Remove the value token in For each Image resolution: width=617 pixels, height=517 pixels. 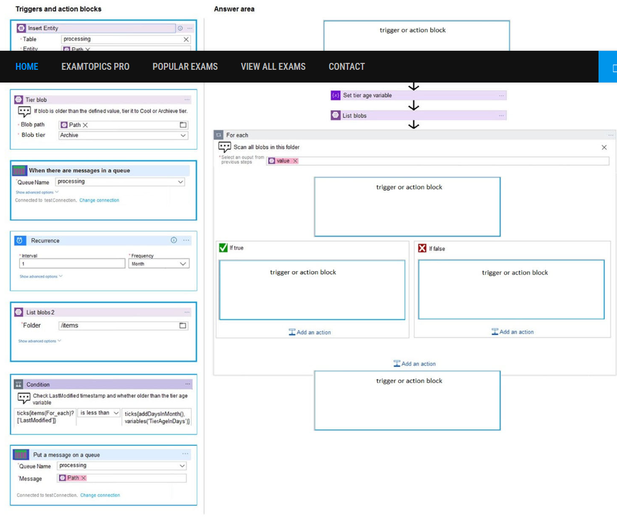[x=295, y=161]
